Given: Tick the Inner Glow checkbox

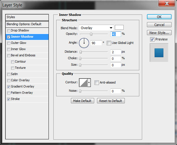Looking at the screenshot, I should 9,49.
